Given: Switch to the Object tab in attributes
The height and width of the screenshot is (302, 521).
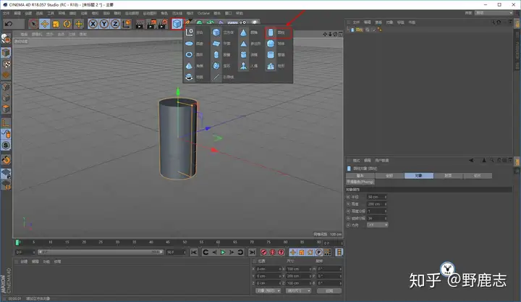Looking at the screenshot, I should [x=419, y=176].
